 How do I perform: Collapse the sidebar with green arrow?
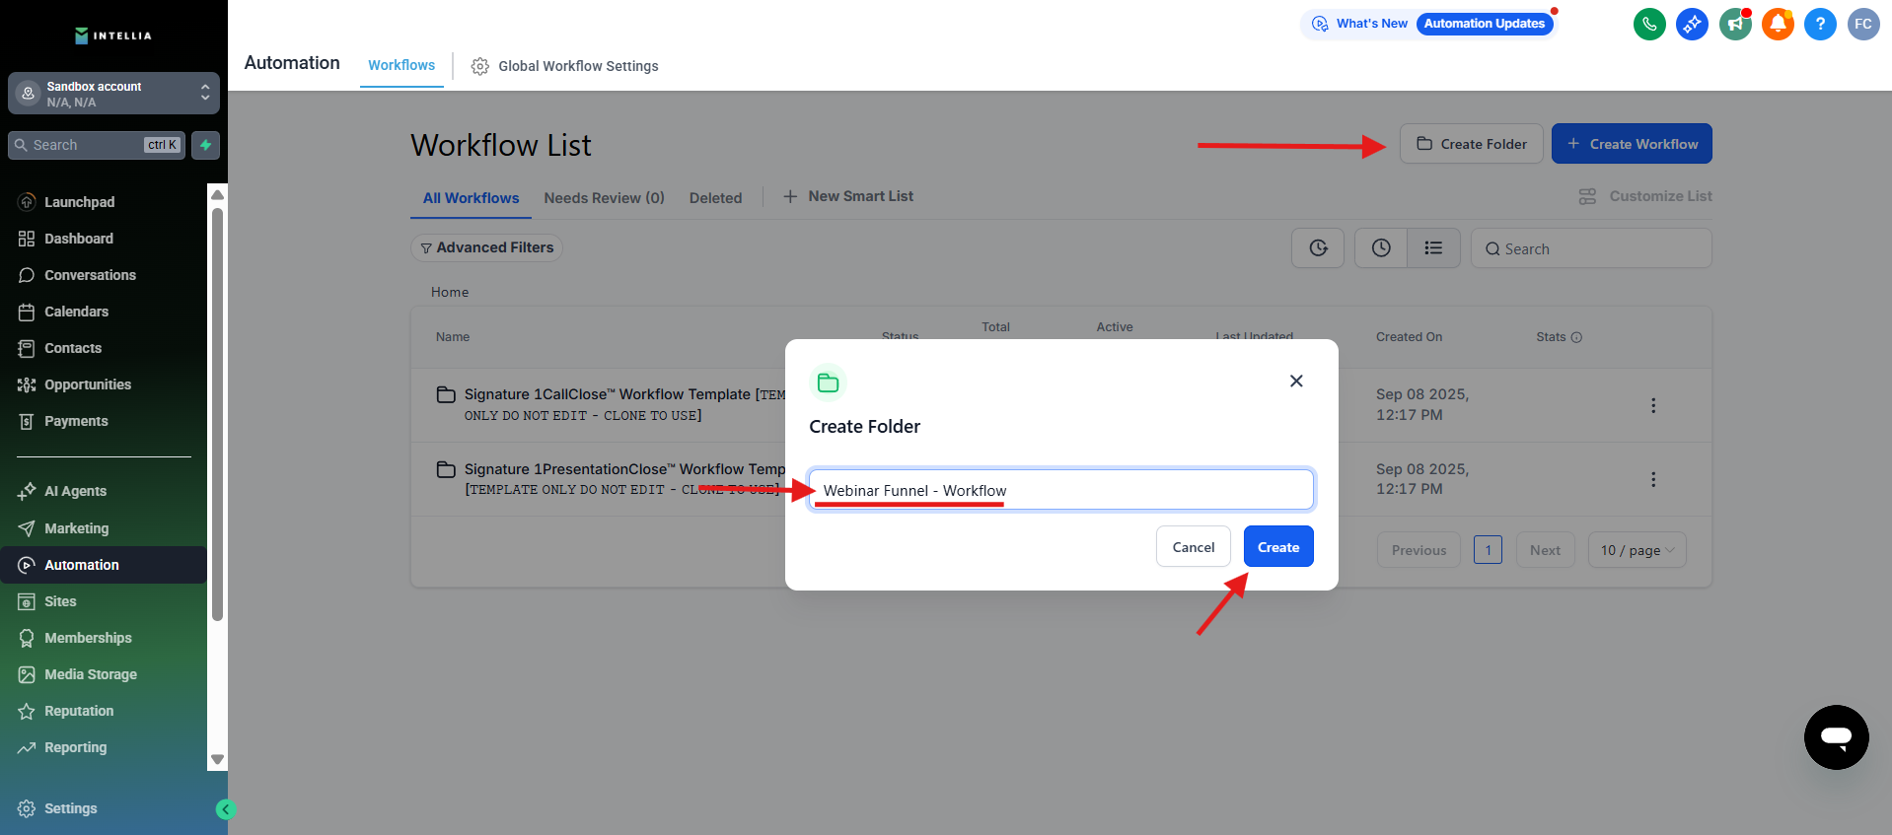pyautogui.click(x=225, y=809)
